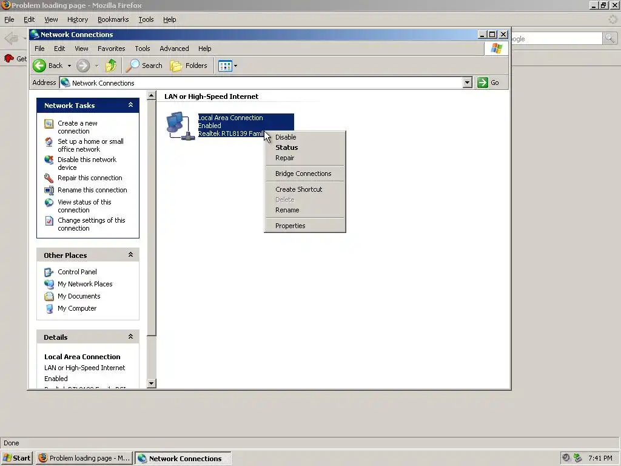Screen dimensions: 621x466
Task: Click the green Back arrow icon
Action: (x=39, y=66)
